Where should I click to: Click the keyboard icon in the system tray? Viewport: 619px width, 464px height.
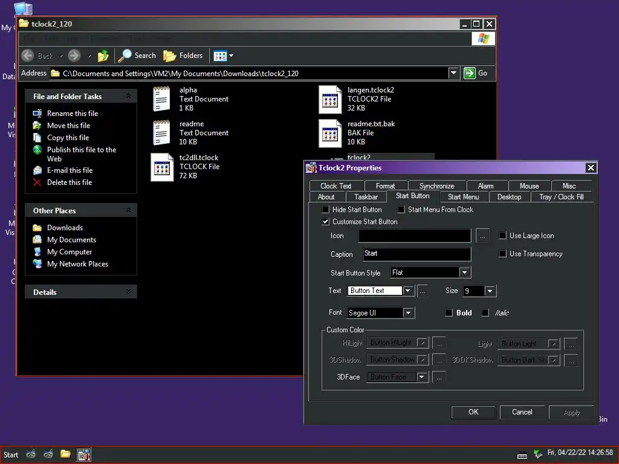pyautogui.click(x=522, y=455)
